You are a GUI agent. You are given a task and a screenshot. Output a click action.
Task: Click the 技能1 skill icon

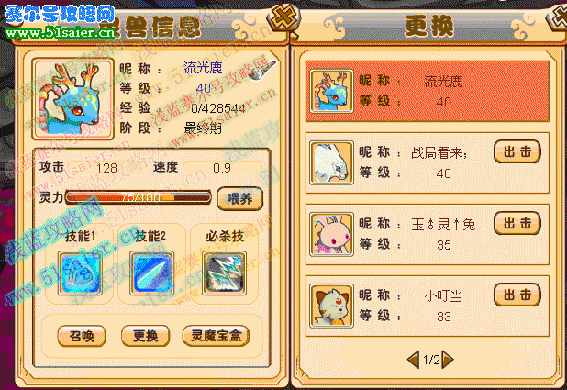pos(80,273)
